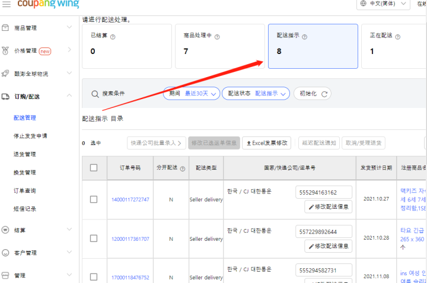
Task: Click the globe language icon
Action: pyautogui.click(x=364, y=4)
